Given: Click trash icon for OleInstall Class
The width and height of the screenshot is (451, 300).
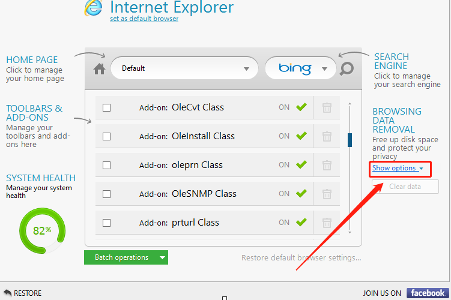Looking at the screenshot, I should pos(327,136).
